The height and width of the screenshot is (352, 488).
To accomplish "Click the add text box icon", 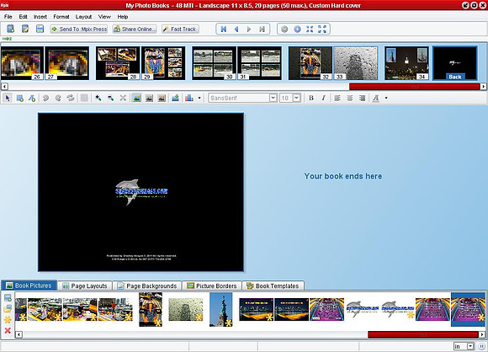I will (x=32, y=99).
